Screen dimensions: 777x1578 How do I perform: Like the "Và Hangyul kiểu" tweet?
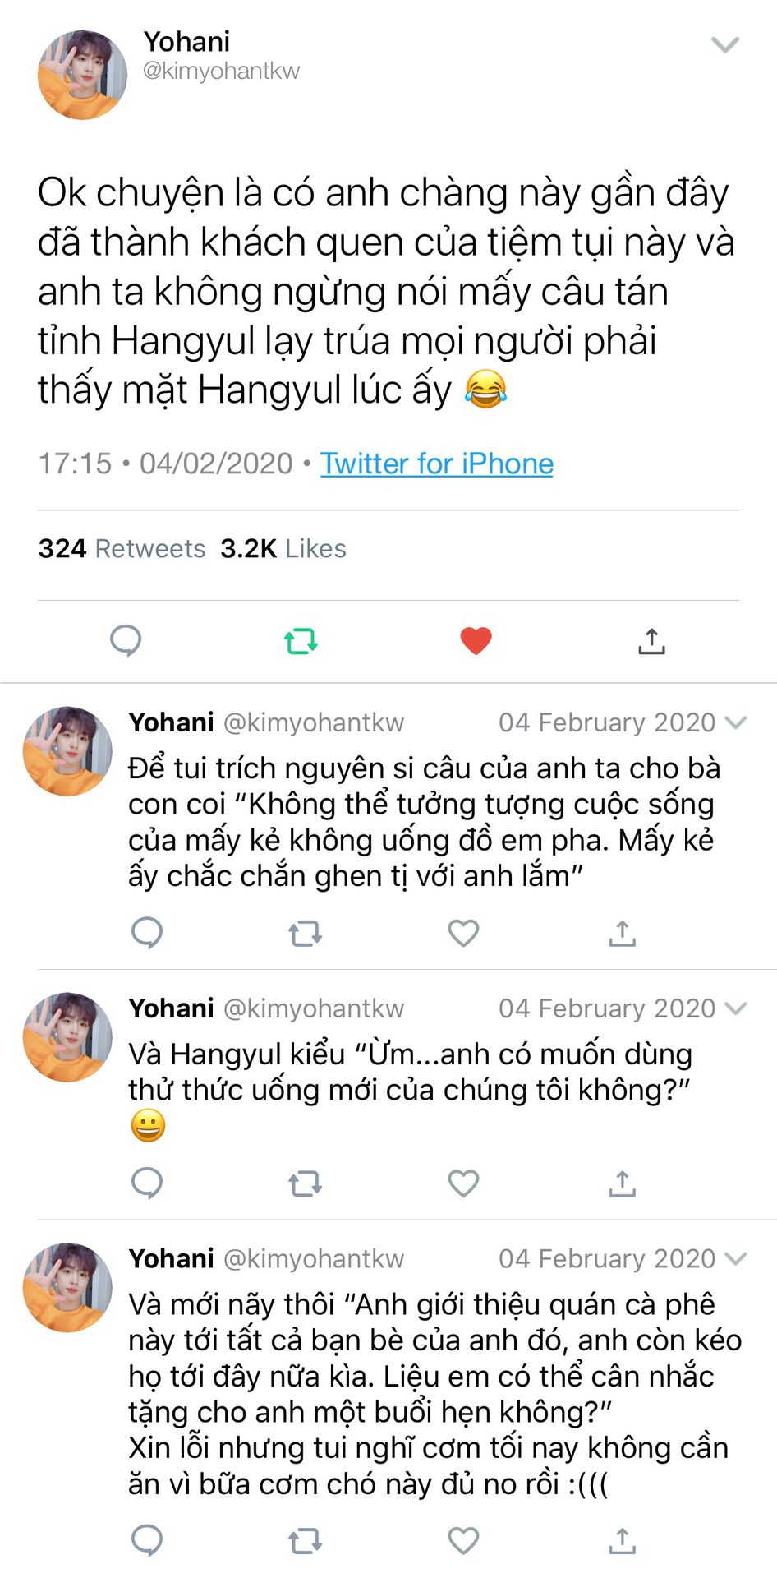pyautogui.click(x=463, y=1183)
